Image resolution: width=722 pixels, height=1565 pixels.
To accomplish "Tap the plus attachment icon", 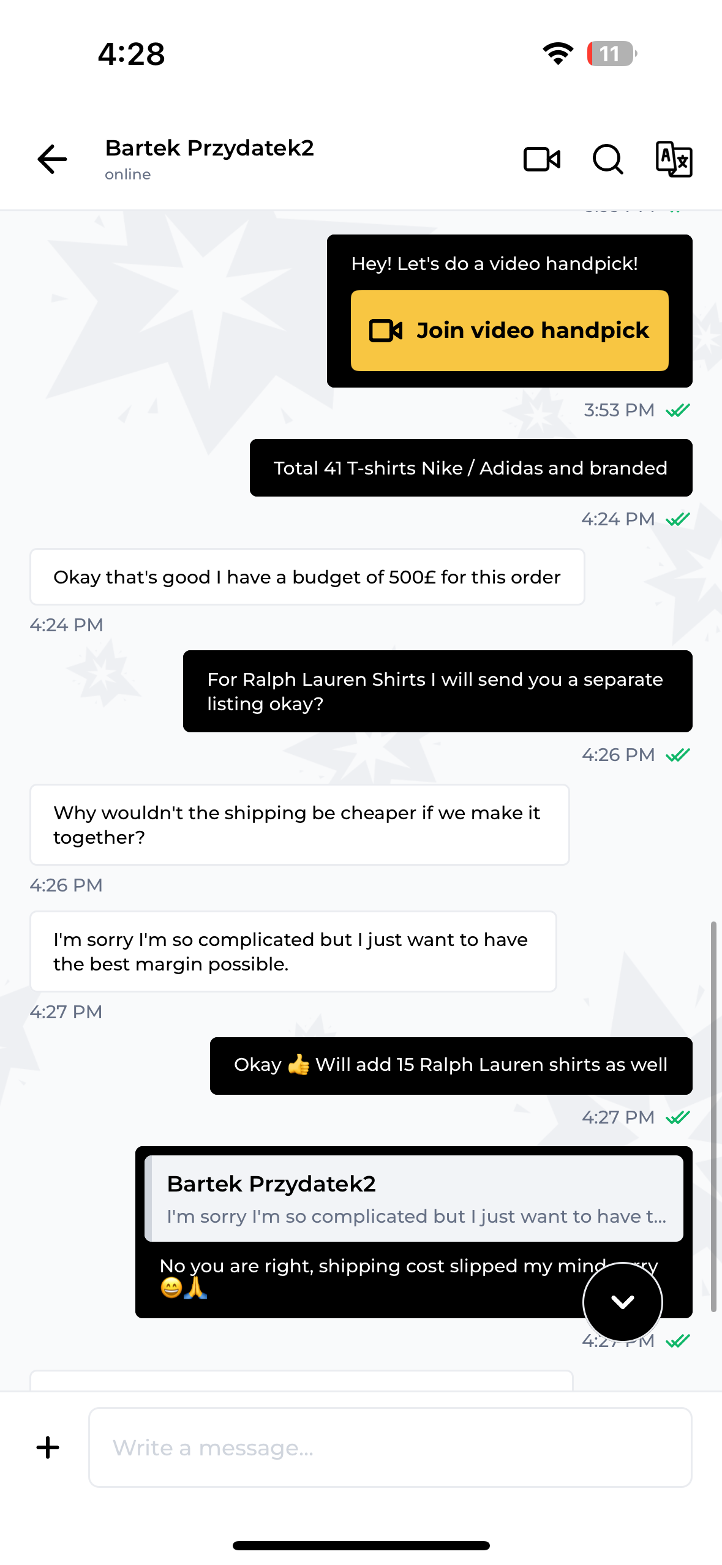I will [x=48, y=1447].
